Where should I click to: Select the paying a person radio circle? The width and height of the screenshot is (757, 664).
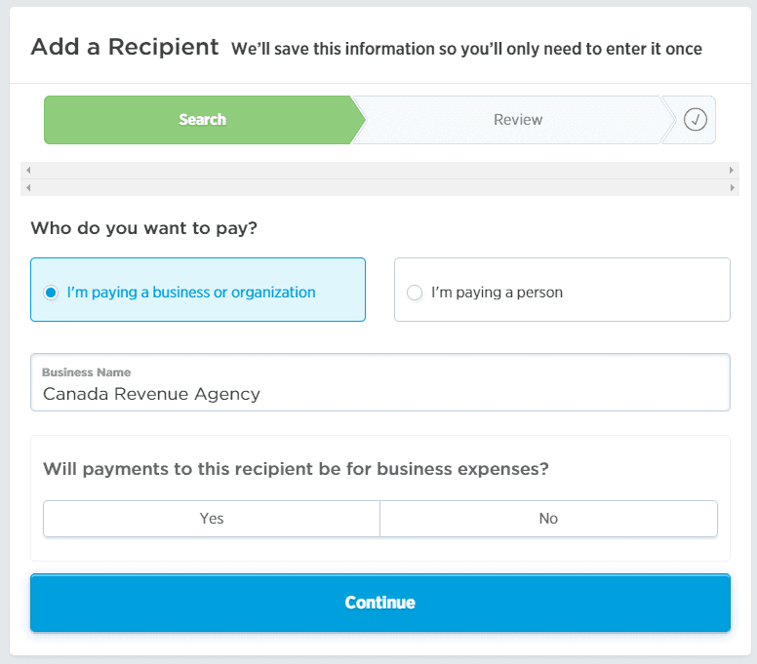[x=415, y=293]
